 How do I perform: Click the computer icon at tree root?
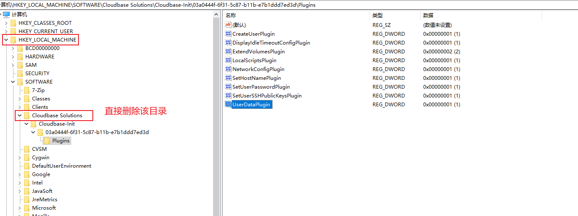[x=6, y=15]
